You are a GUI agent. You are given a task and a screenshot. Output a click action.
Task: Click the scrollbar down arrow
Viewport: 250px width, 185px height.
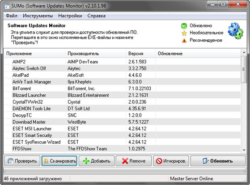click(x=244, y=150)
